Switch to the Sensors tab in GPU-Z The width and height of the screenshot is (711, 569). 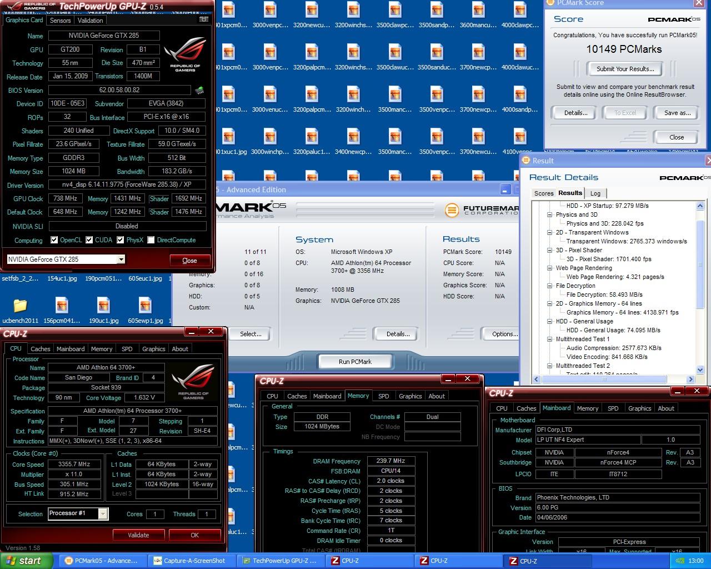[x=60, y=21]
